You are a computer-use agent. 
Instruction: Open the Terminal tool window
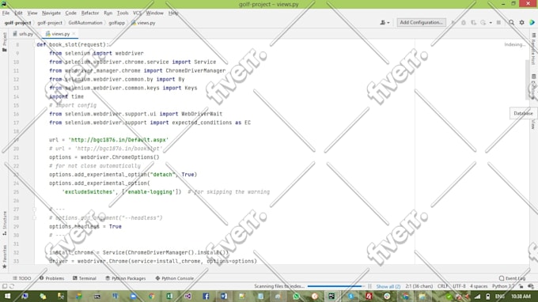tap(85, 278)
